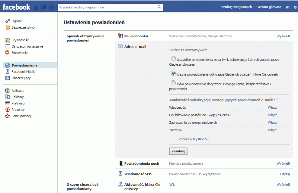This screenshot has height=193, width=298.
Task: Click the Oś czasu i oznaczanie icon
Action: (x=8, y=46)
